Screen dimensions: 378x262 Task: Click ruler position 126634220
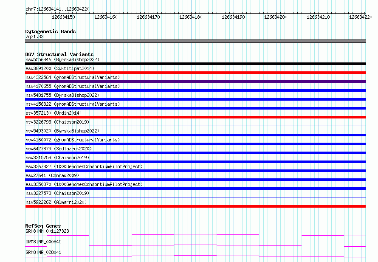click(x=361, y=17)
